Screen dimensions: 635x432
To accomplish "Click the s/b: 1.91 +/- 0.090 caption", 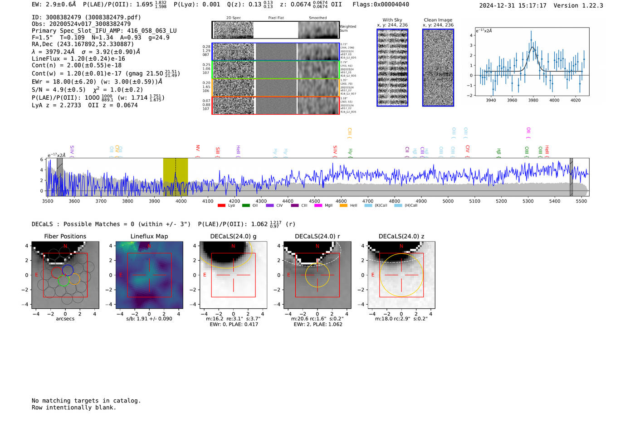I will [x=149, y=319].
